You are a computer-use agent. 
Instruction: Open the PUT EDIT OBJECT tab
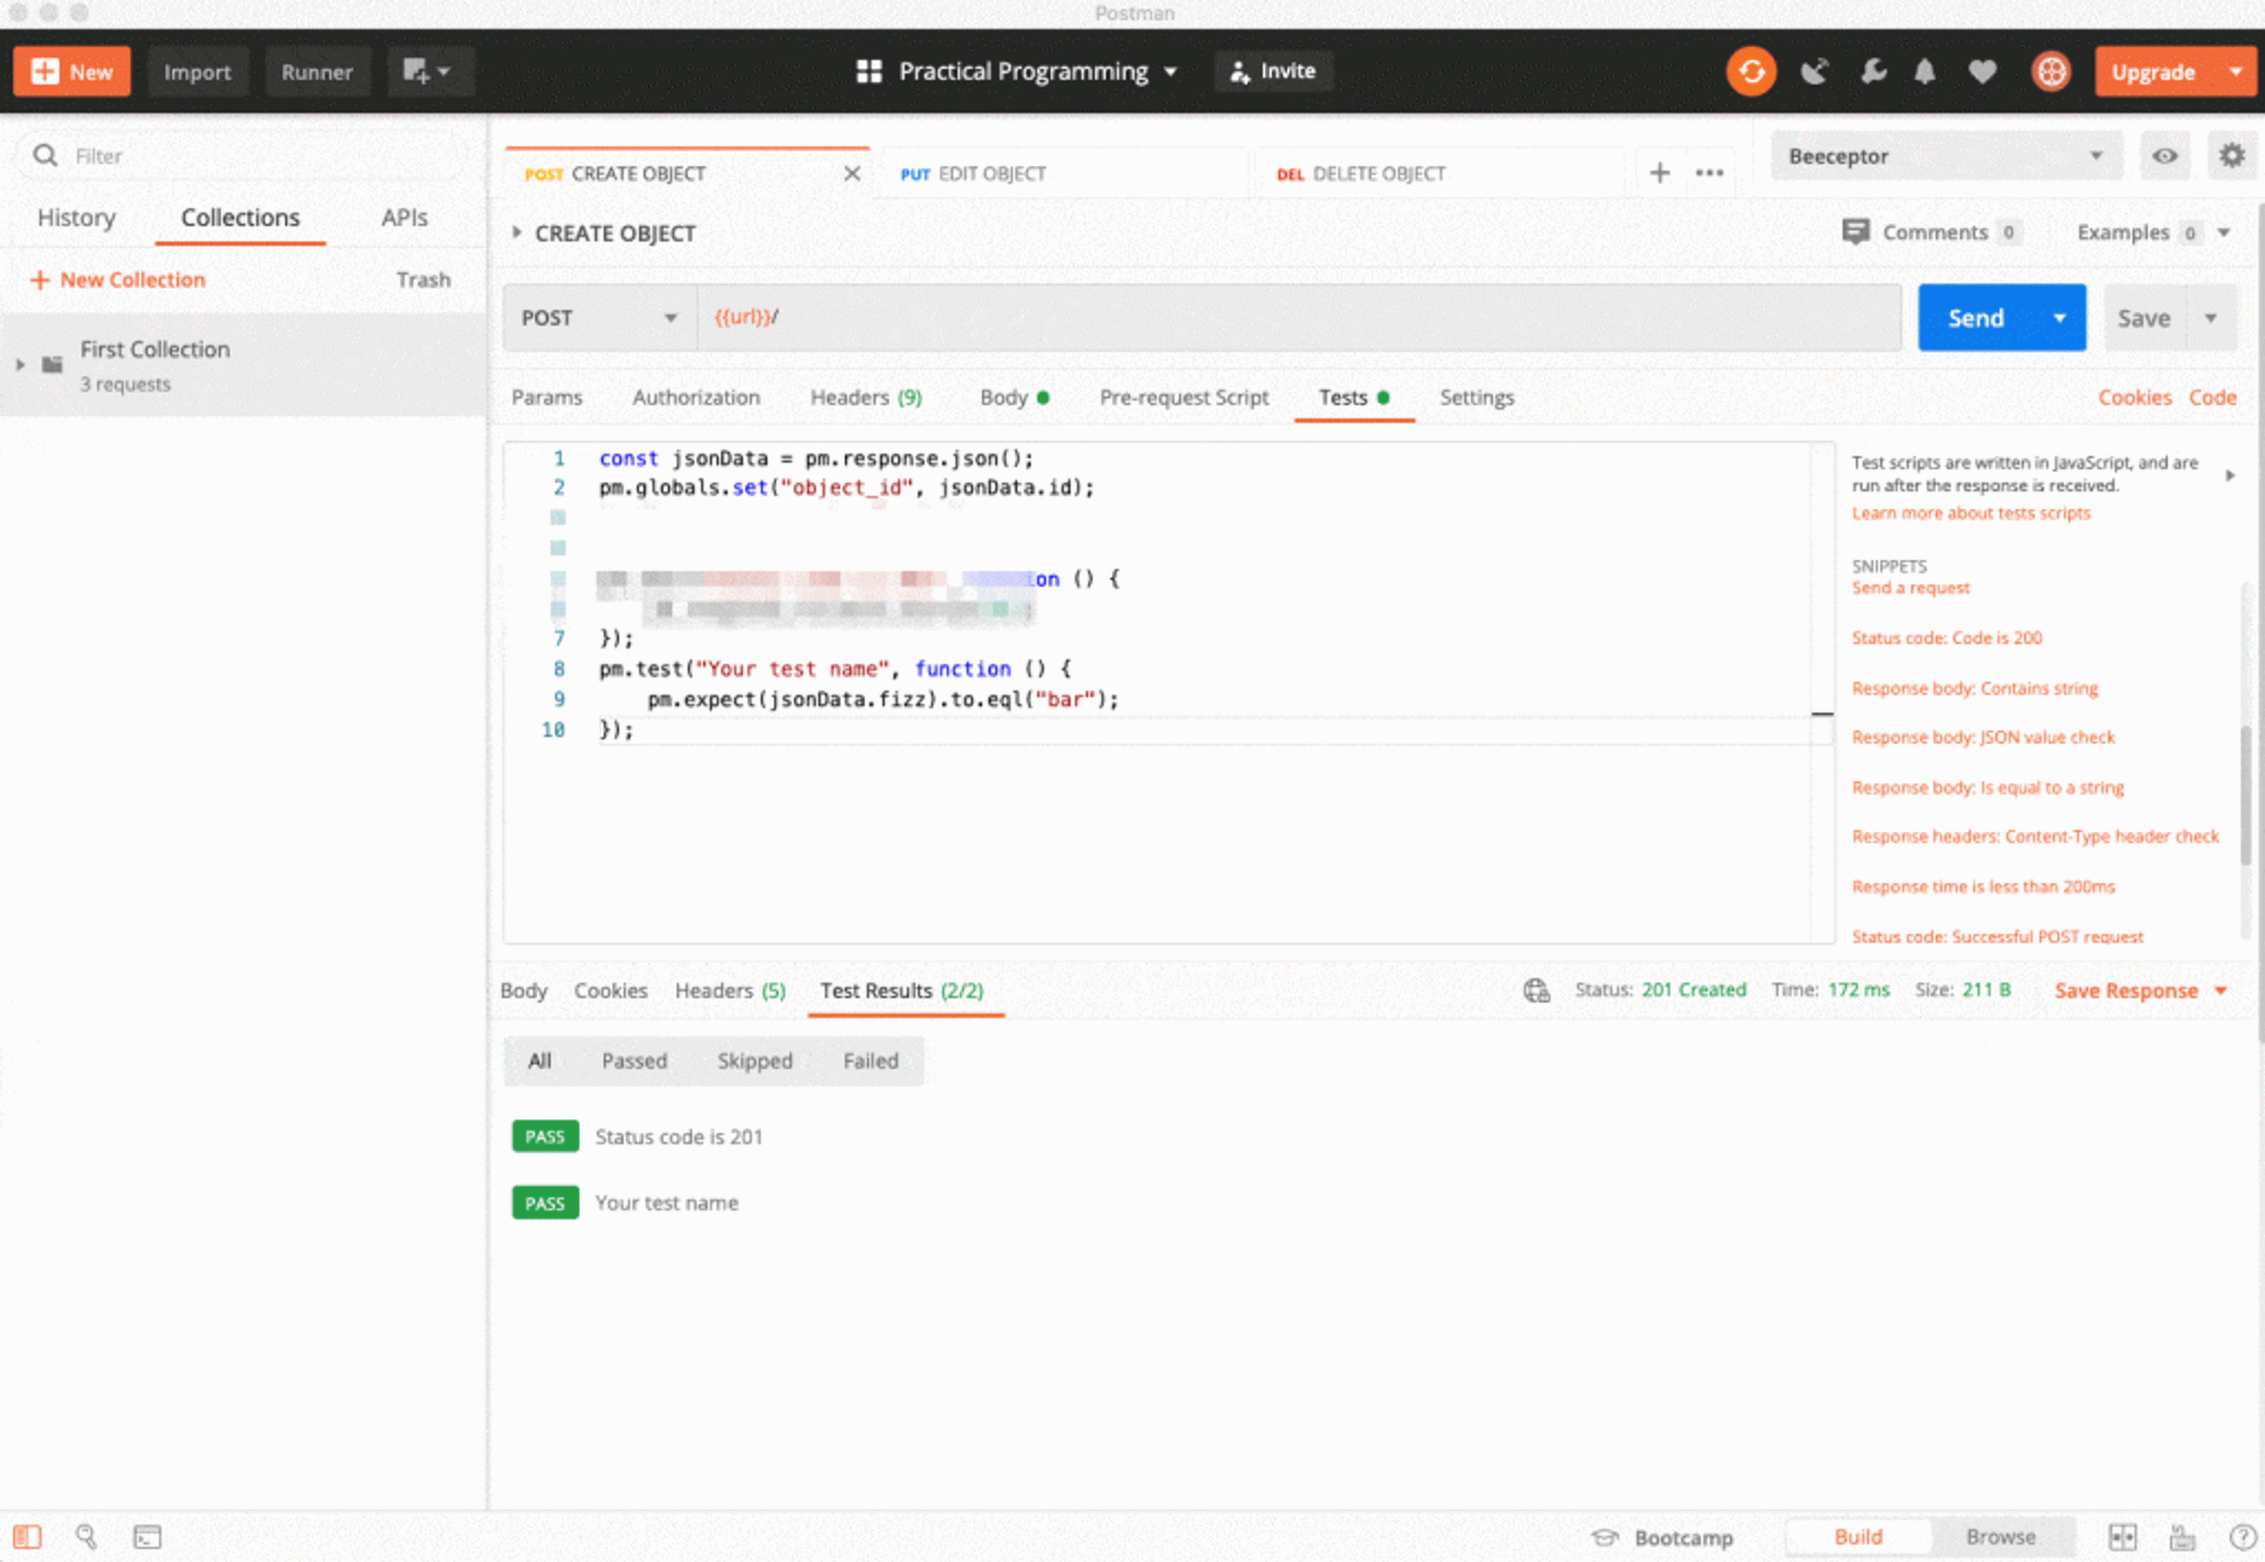click(x=1065, y=173)
